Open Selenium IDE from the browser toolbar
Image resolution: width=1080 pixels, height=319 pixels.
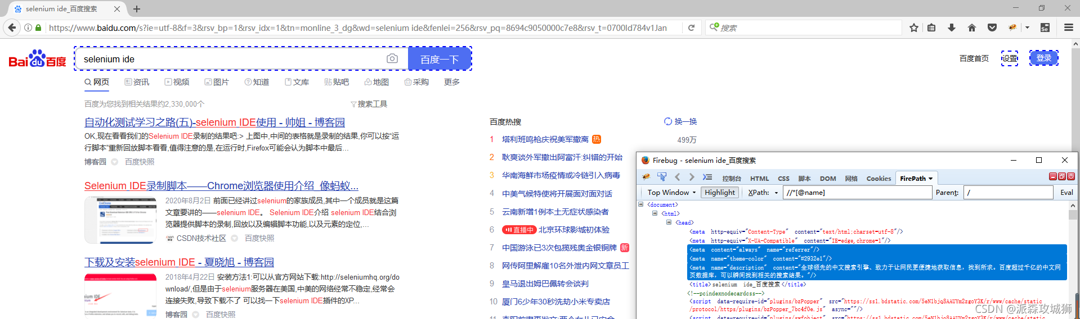[1045, 28]
